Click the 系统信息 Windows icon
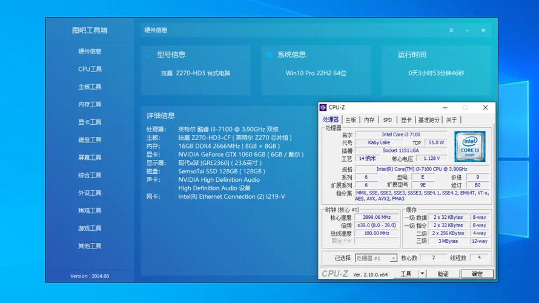Viewport: 539px width, 303px height. [x=269, y=55]
